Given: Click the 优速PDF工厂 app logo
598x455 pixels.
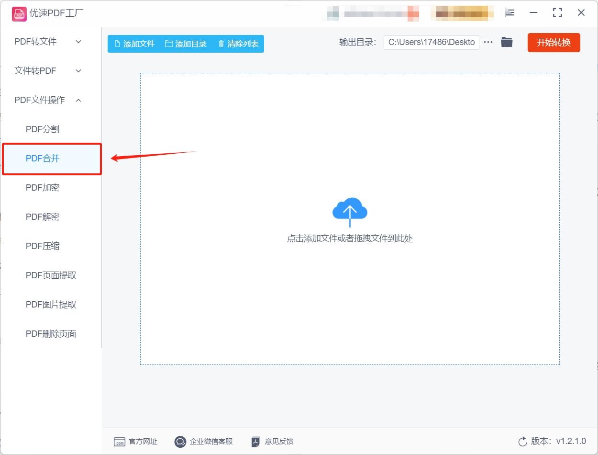Looking at the screenshot, I should pyautogui.click(x=19, y=13).
